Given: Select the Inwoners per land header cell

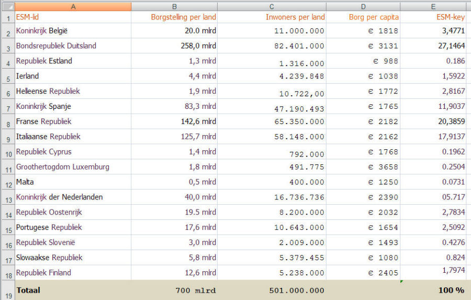Looking at the screenshot, I should click(x=272, y=17).
